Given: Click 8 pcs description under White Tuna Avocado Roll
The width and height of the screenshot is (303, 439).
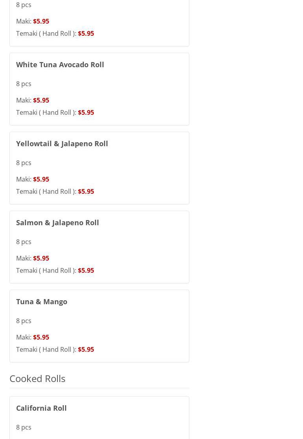Looking at the screenshot, I should [x=24, y=84].
